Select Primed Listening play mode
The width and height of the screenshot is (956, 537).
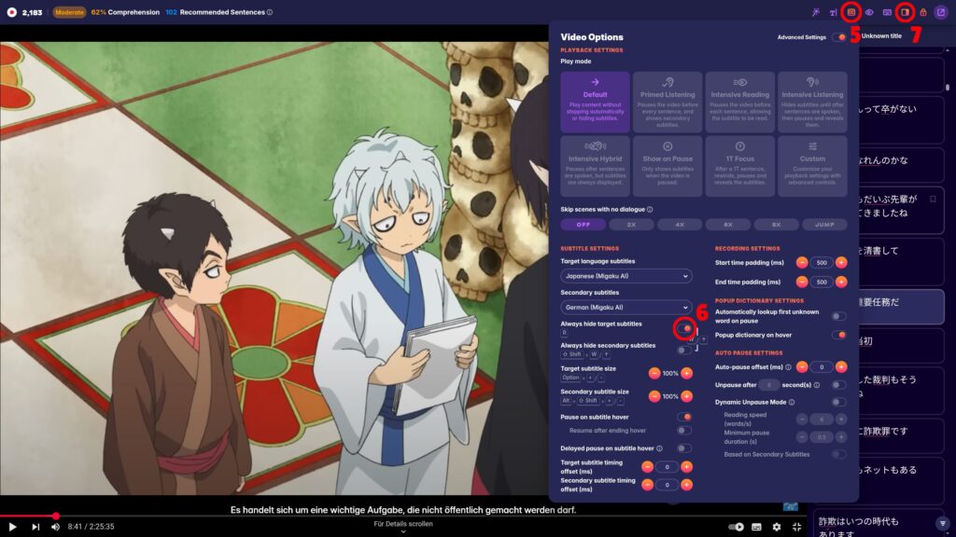[x=668, y=102]
